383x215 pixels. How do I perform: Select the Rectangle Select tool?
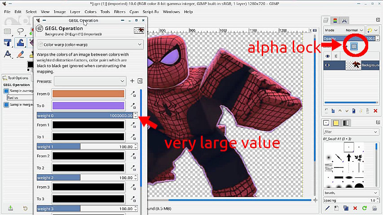coord(8,31)
